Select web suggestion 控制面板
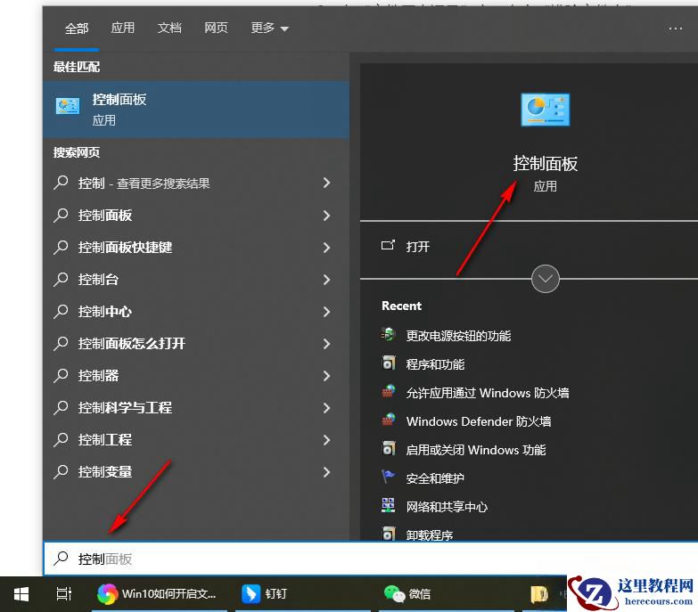Viewport: 698px width, 612px height. click(x=196, y=216)
